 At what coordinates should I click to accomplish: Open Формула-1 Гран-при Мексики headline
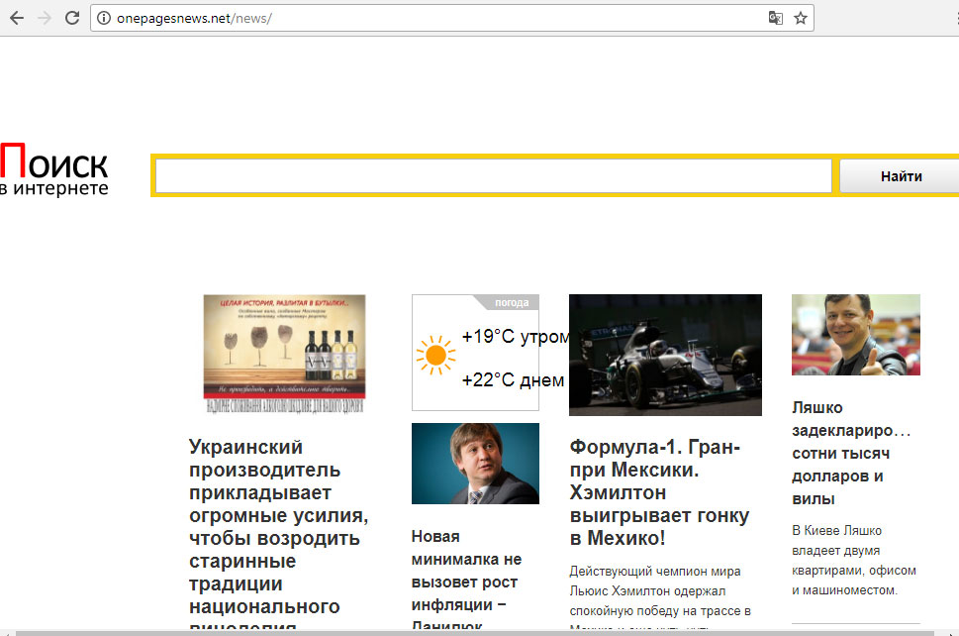tap(660, 492)
